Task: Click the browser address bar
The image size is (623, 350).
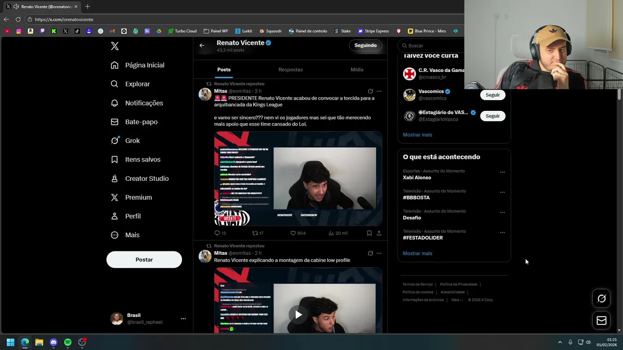Action: coord(243,19)
